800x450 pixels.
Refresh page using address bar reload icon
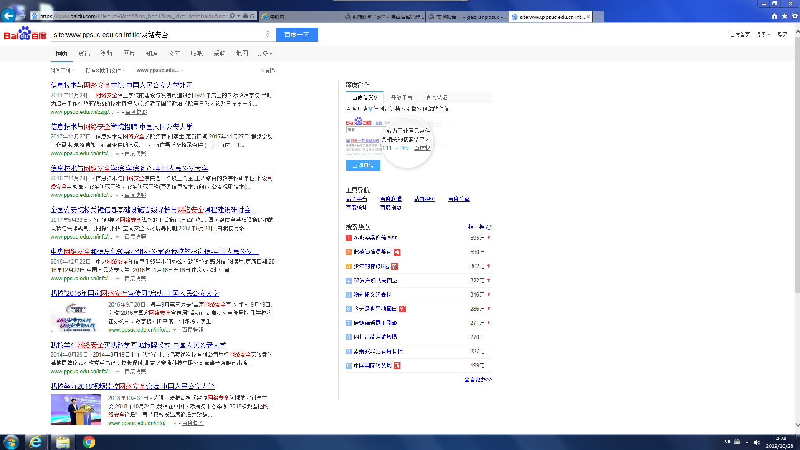[252, 16]
